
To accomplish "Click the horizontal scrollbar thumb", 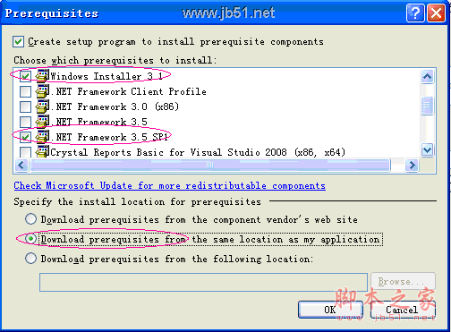I will 210,165.
